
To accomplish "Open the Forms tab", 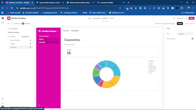I will [x=112, y=18].
